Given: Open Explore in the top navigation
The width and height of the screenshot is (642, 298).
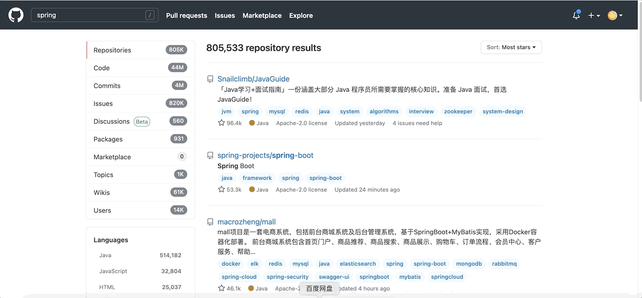Looking at the screenshot, I should [x=301, y=15].
